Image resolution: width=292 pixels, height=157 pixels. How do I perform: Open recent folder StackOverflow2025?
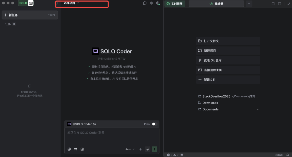228,96
